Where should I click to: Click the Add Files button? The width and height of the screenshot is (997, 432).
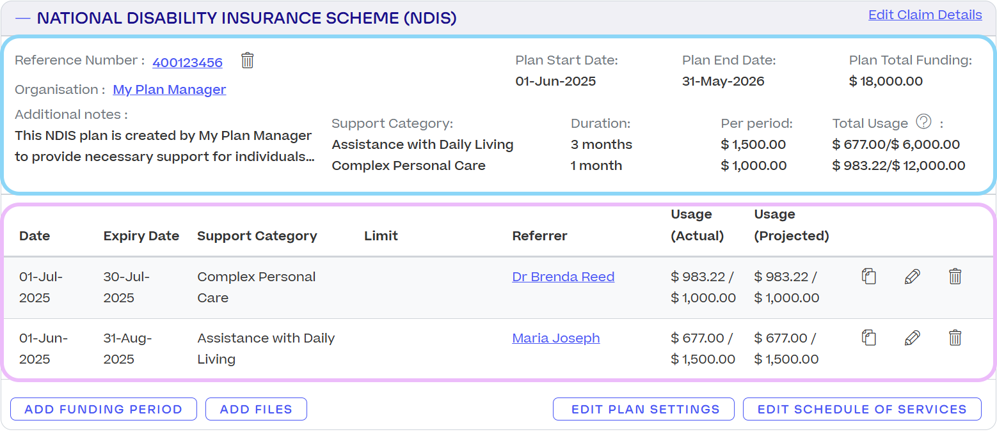click(x=256, y=410)
